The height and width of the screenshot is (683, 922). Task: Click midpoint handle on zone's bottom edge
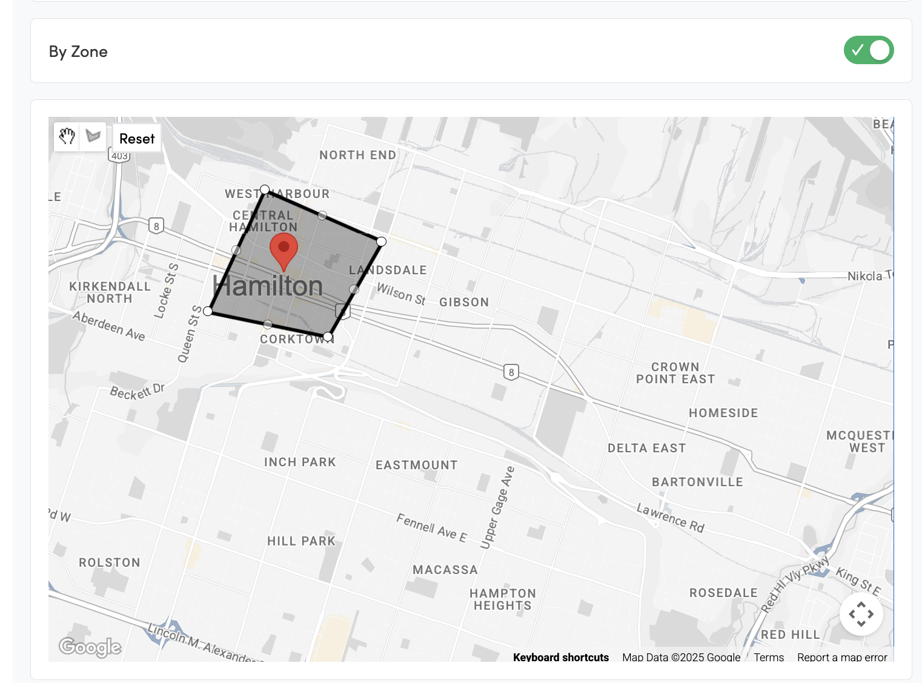[268, 325]
